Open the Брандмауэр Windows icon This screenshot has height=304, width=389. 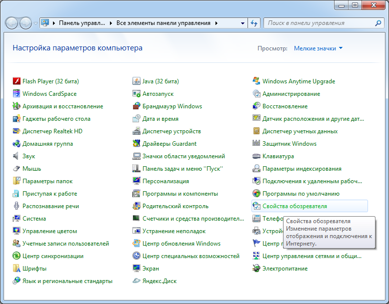136,106
